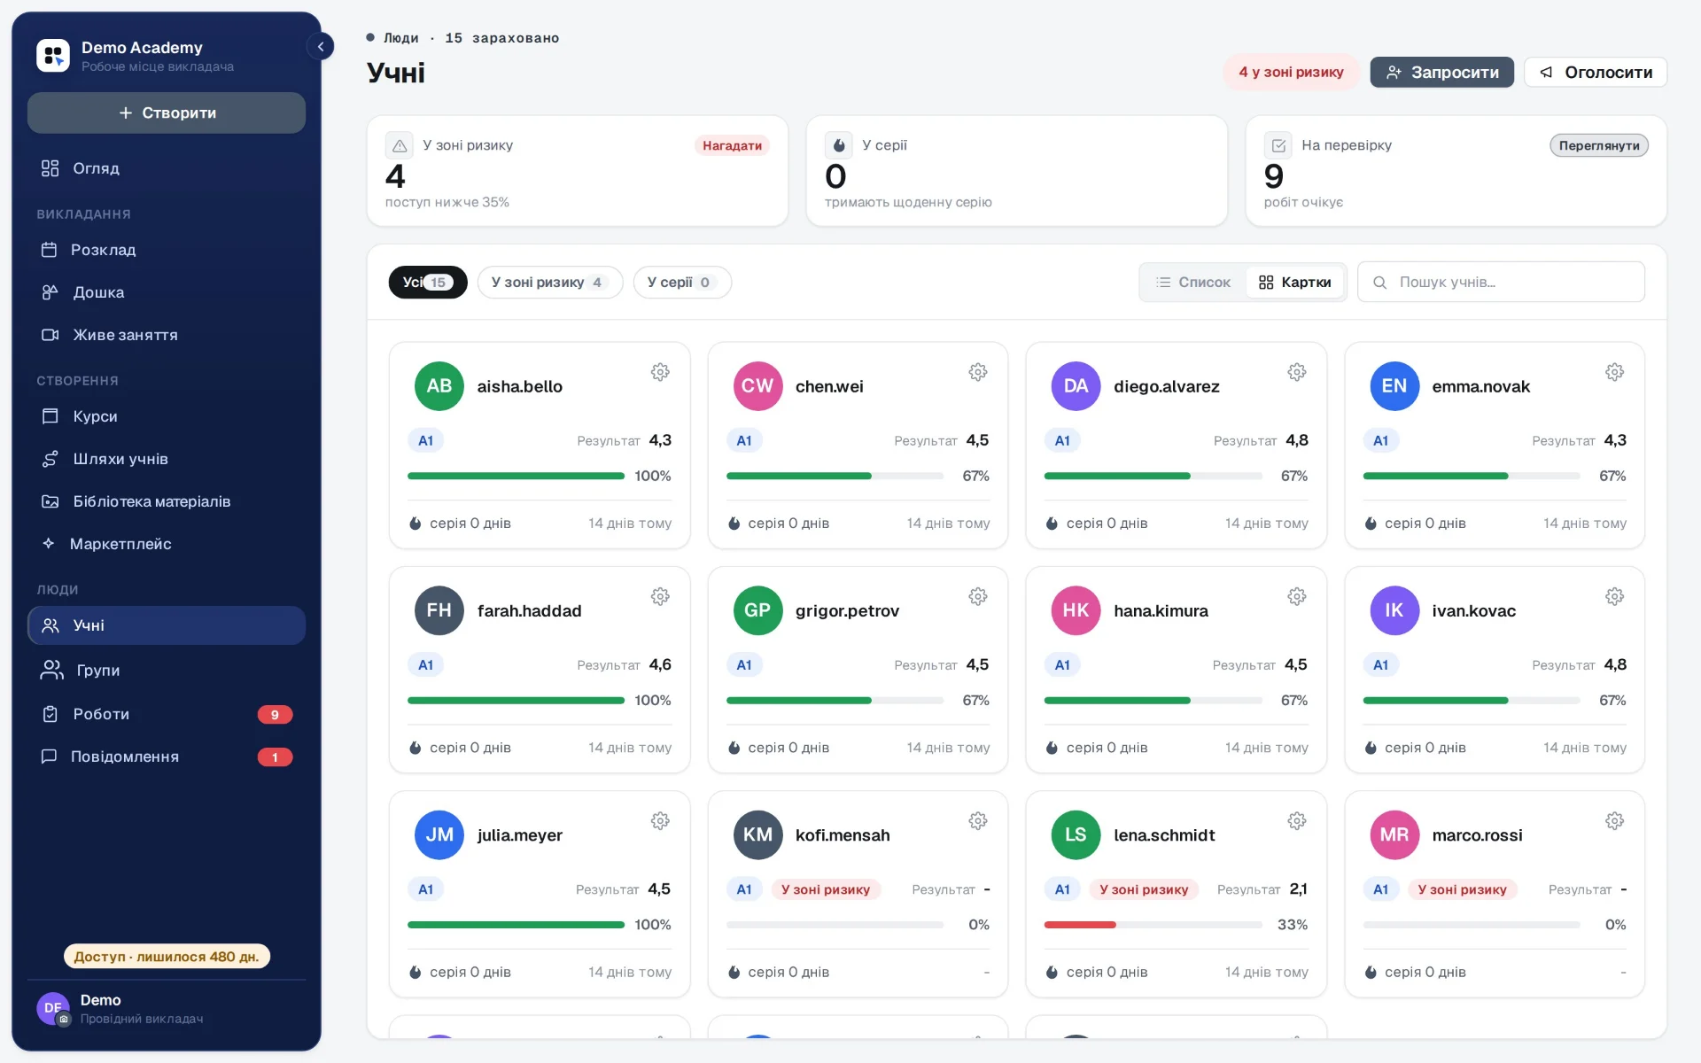Click the access remaining 480 days badge

[167, 957]
